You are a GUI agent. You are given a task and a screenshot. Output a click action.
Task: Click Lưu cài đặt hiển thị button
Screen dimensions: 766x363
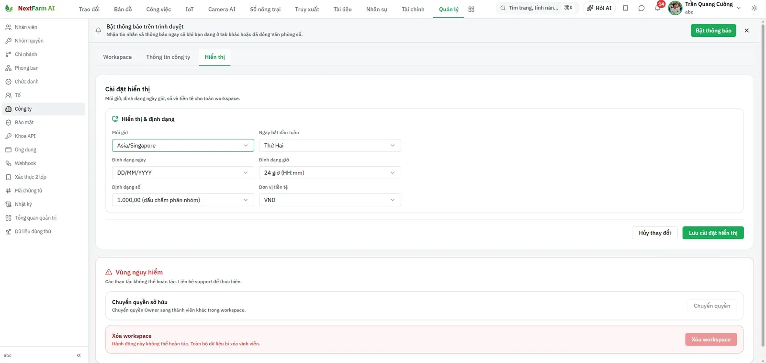point(713,233)
